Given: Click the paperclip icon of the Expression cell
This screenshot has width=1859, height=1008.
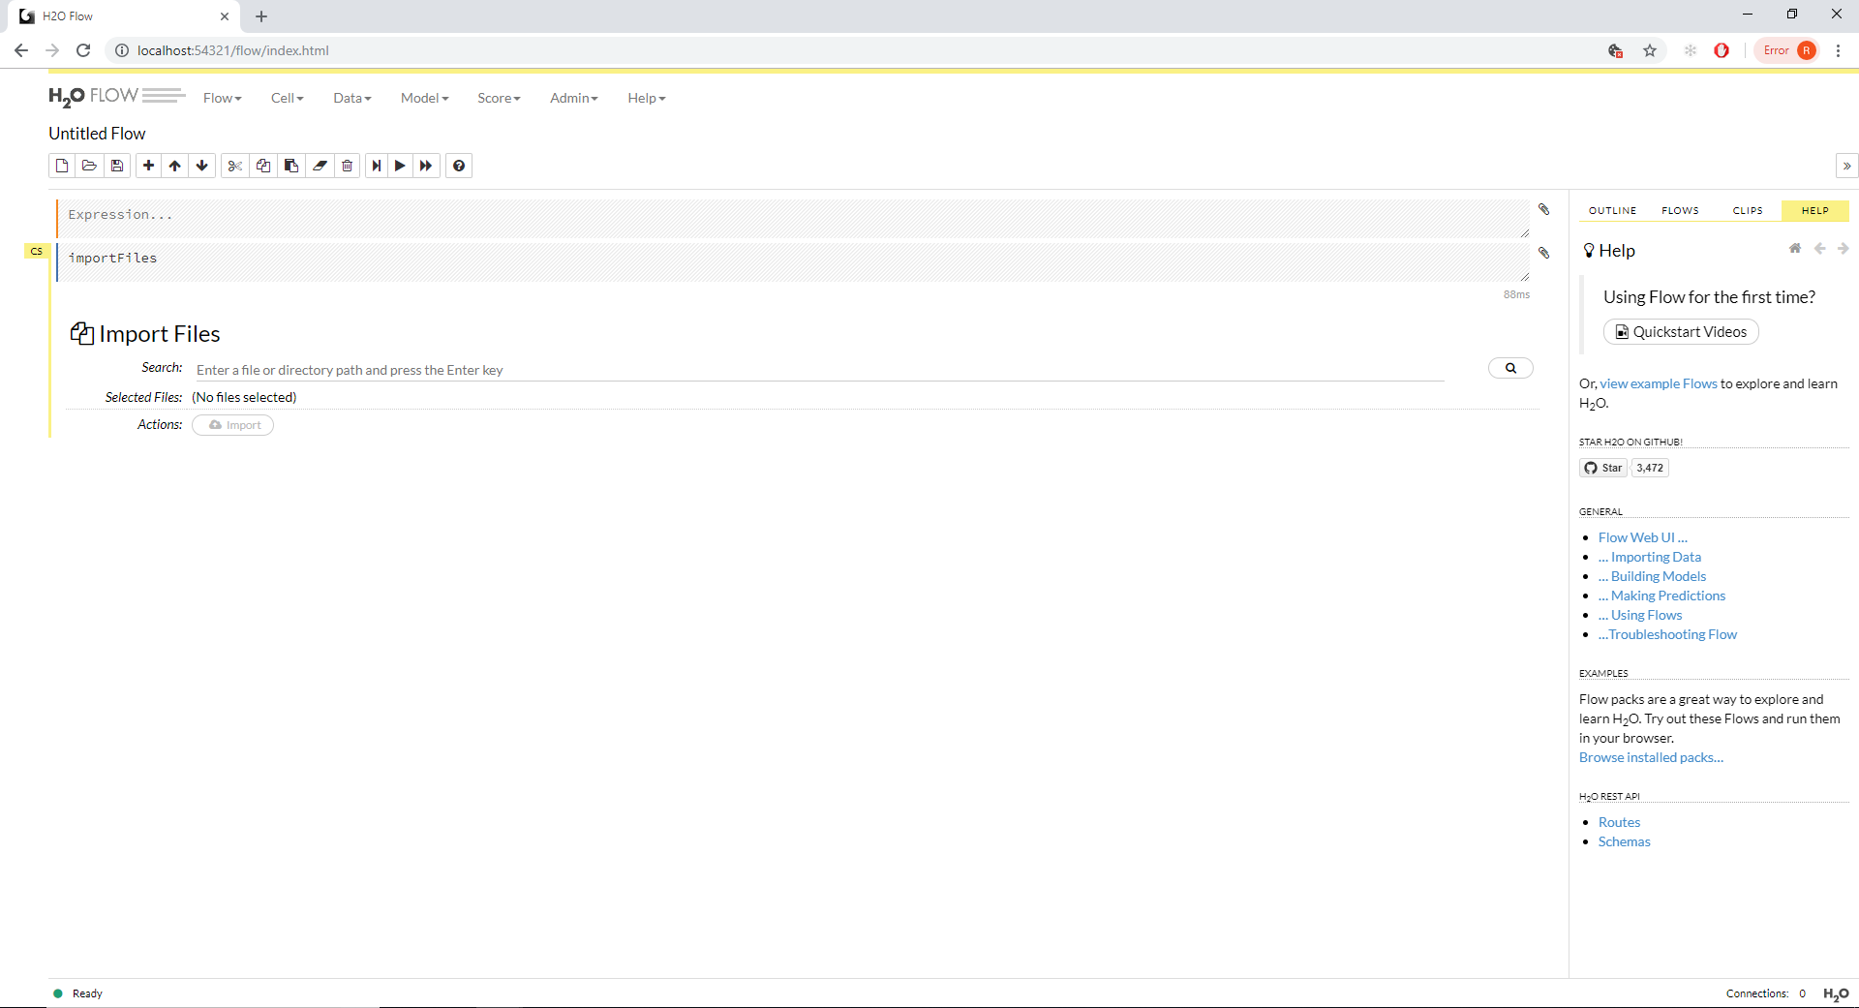Looking at the screenshot, I should (x=1544, y=209).
